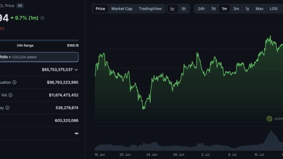Add to portfolio button with 1,120,204 added
Image resolution: width=283 pixels, height=159 pixels.
tap(39, 57)
